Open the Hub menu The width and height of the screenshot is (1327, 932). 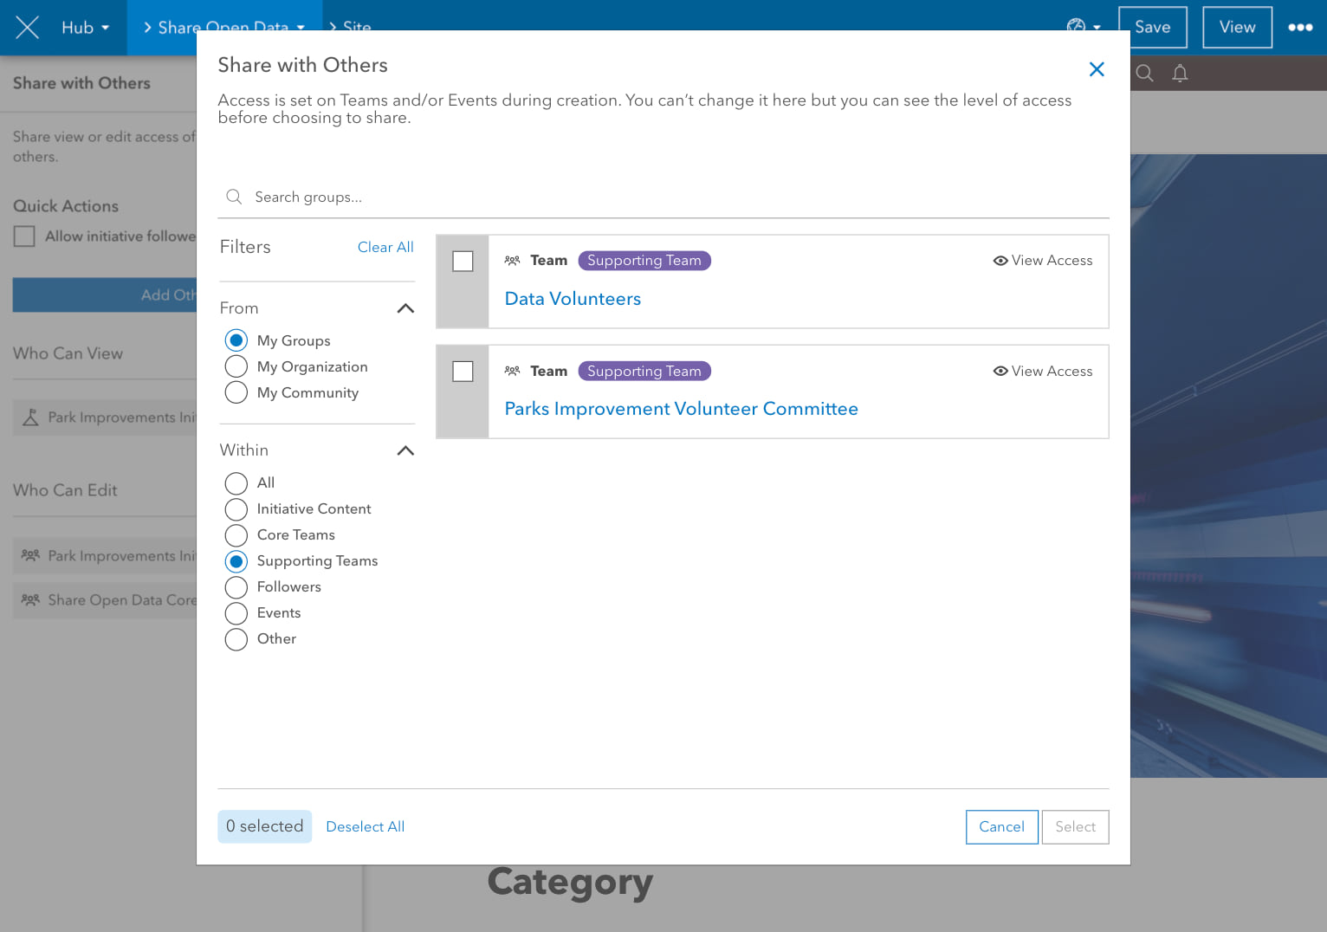point(84,27)
